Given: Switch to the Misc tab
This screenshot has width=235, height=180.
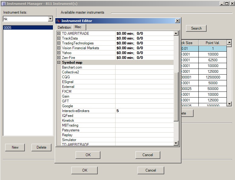Looking at the screenshot, I should tap(79, 27).
